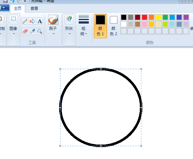Click the top-middle selection handle of the circle
Screen dimensions: 193x159
[x=101, y=69]
